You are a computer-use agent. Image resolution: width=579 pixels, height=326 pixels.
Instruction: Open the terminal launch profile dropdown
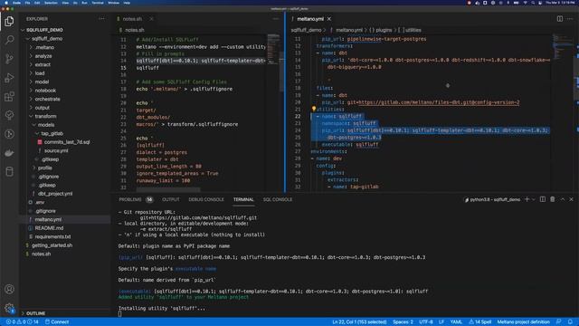tap(534, 199)
